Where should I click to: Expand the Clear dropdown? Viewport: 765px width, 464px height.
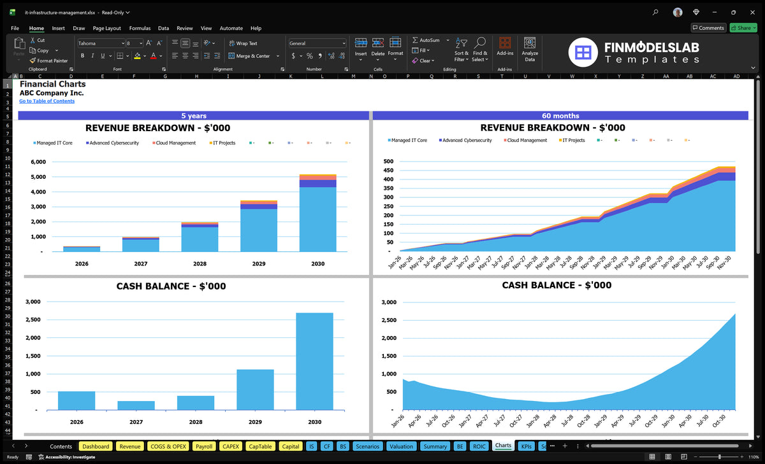coord(432,61)
